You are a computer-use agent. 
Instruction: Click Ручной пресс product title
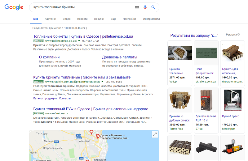click(230, 116)
